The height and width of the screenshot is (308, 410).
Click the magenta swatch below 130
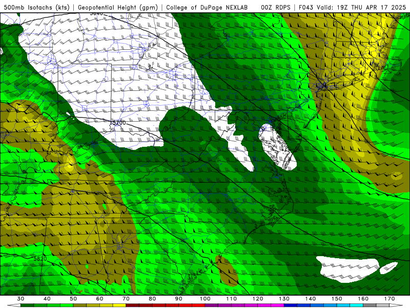(278, 305)
